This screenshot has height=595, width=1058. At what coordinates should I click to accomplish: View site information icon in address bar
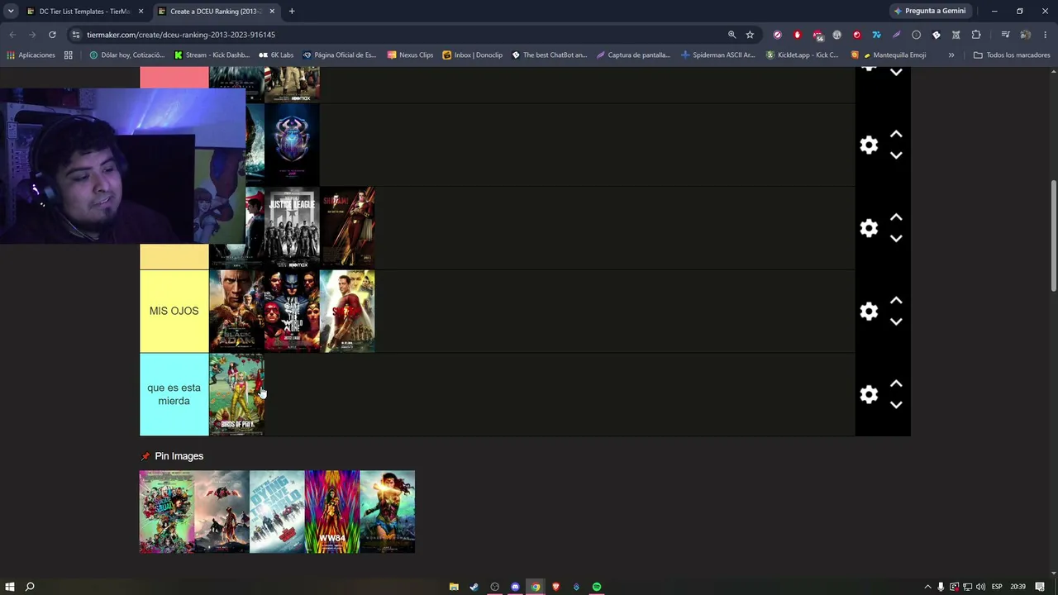76,35
